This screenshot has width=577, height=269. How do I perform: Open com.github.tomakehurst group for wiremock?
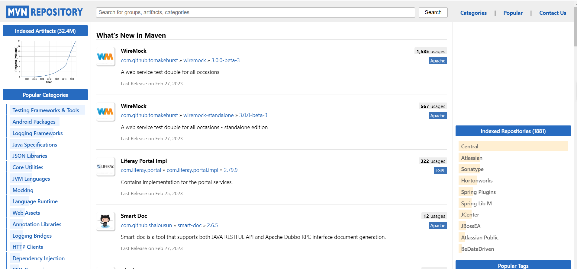pyautogui.click(x=149, y=60)
